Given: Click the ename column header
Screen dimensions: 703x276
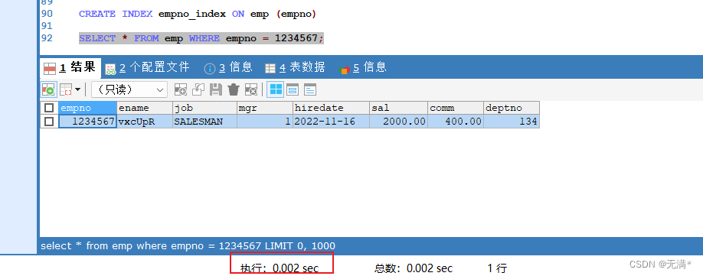Looking at the screenshot, I should (145, 108).
